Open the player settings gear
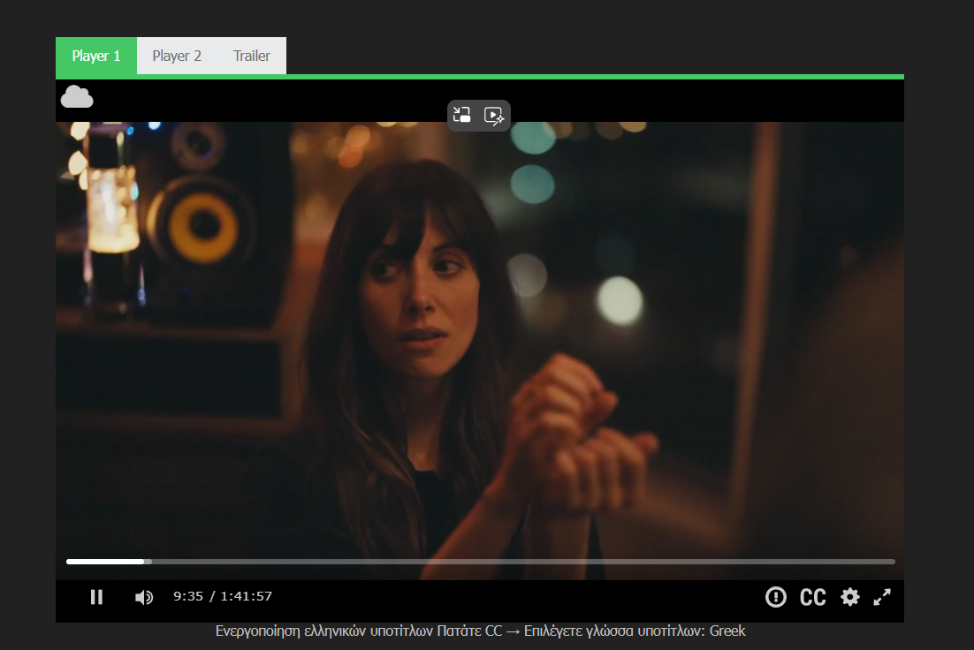The image size is (974, 650). pyautogui.click(x=850, y=597)
